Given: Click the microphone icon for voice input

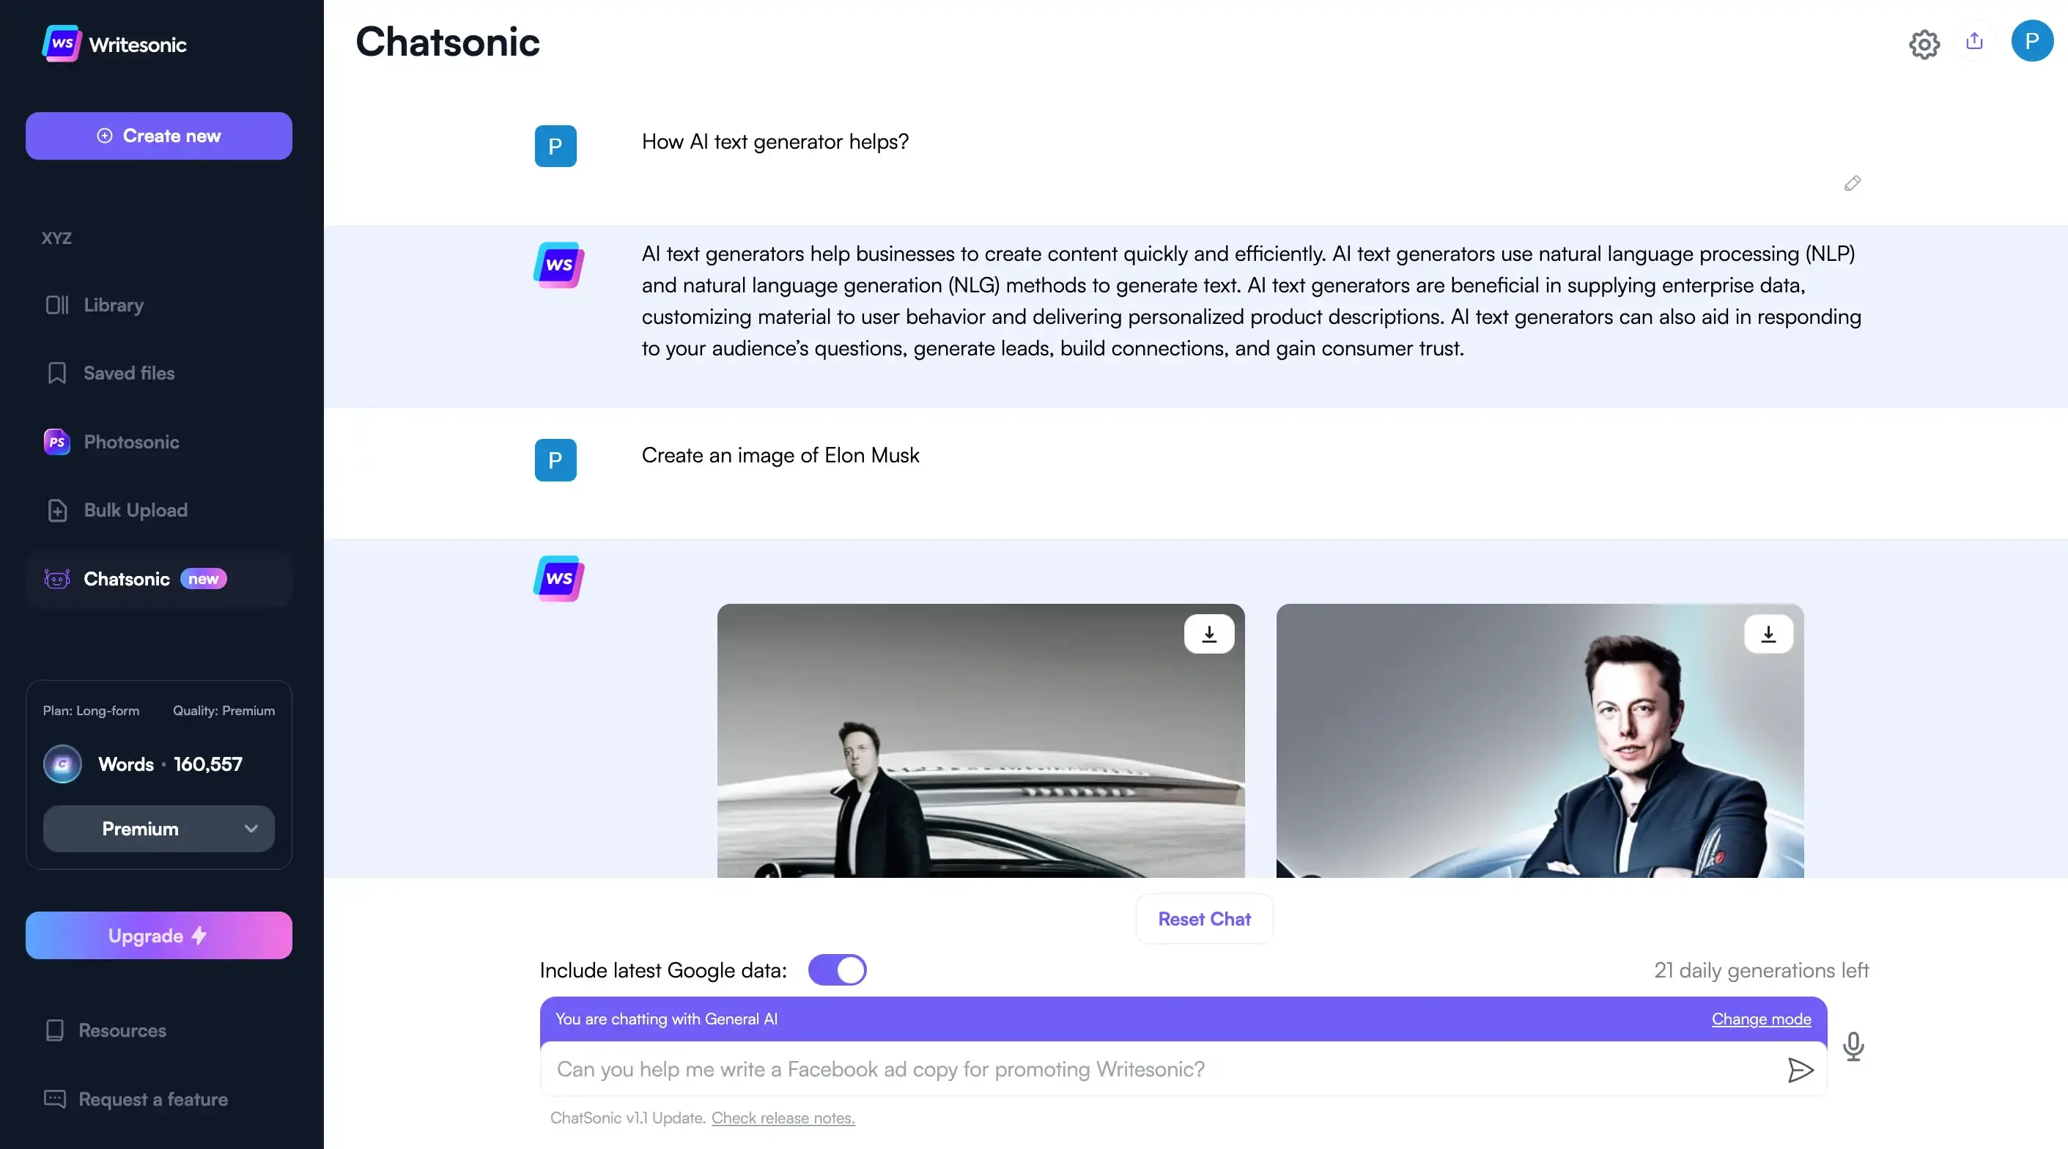Looking at the screenshot, I should [x=1855, y=1046].
